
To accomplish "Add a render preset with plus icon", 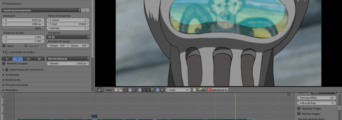I will 83,10.
